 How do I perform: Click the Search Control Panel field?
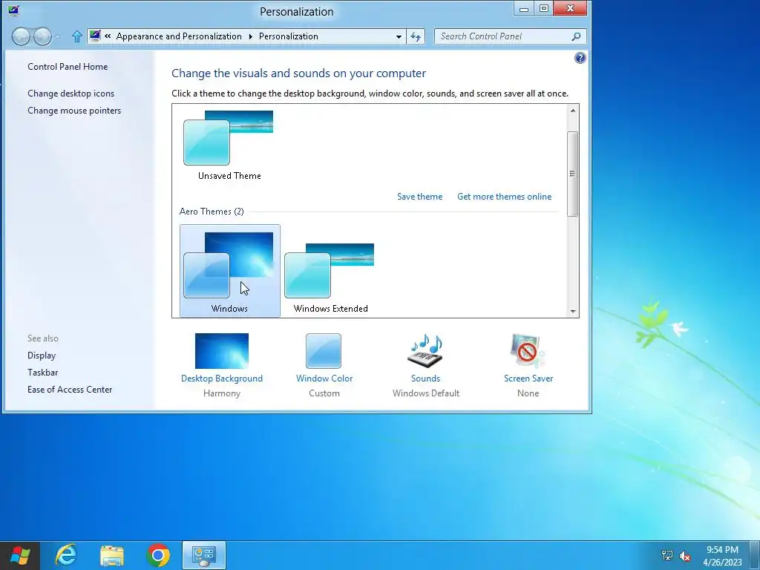tap(511, 36)
